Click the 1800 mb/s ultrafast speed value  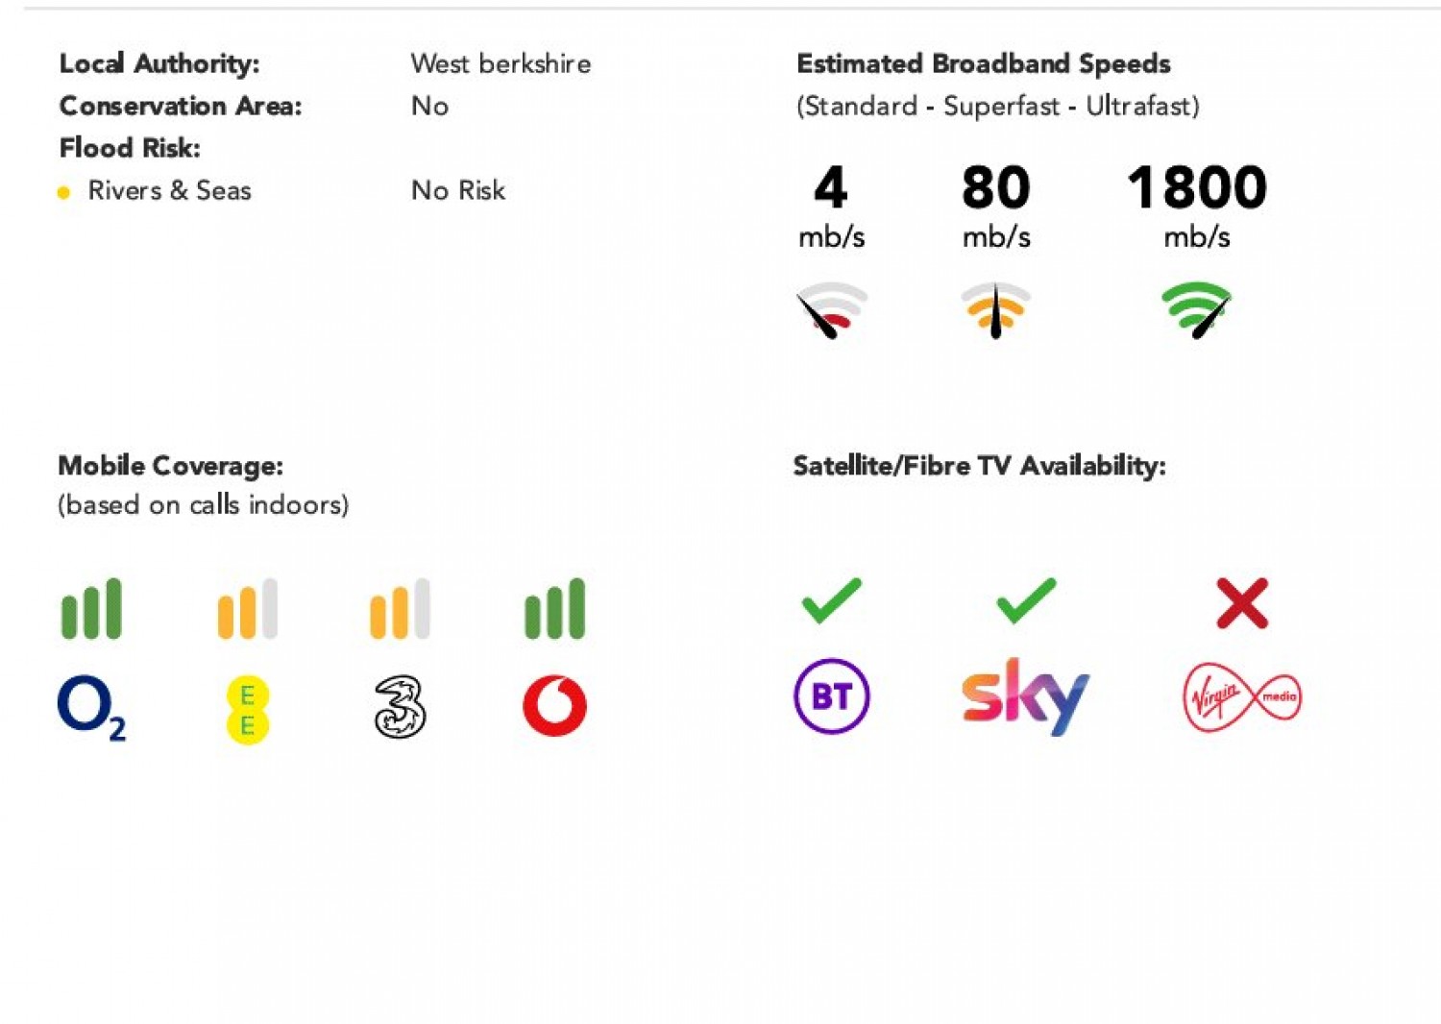point(1197,207)
